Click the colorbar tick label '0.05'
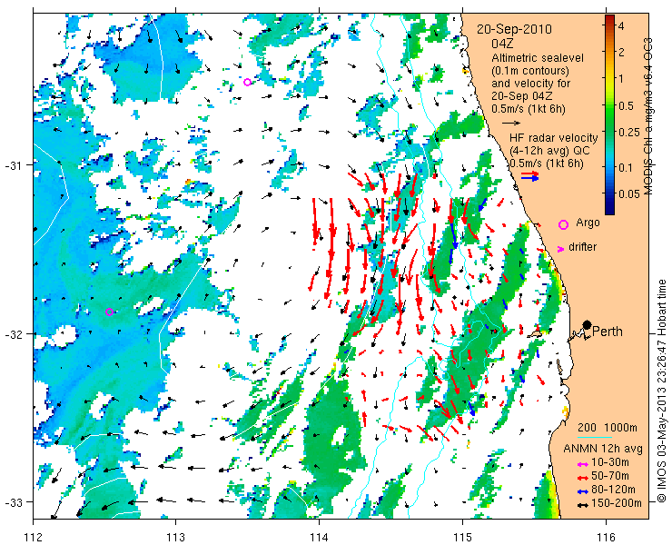 [x=629, y=193]
